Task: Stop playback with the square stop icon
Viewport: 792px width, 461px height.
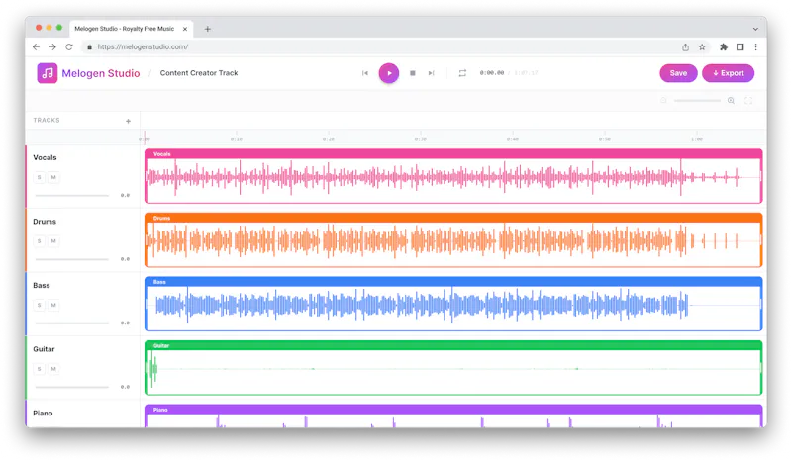Action: (413, 73)
